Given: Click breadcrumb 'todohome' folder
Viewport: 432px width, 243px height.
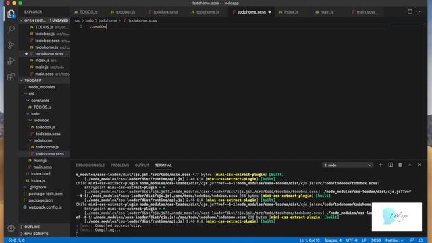Looking at the screenshot, I should [107, 20].
